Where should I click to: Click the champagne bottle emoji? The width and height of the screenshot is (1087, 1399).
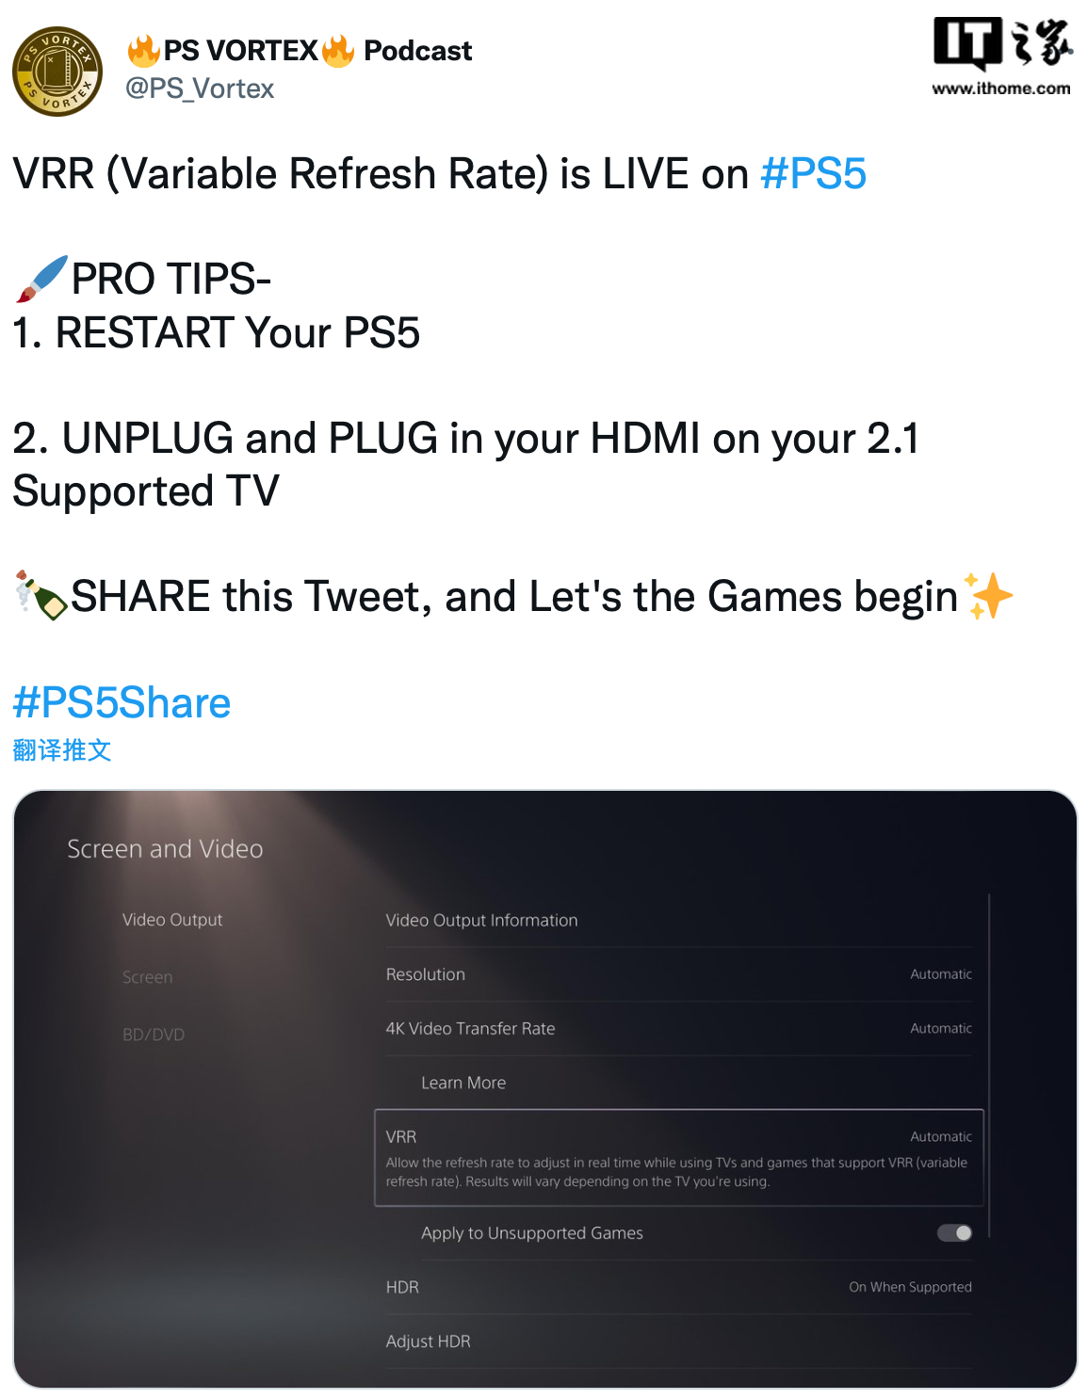click(41, 596)
